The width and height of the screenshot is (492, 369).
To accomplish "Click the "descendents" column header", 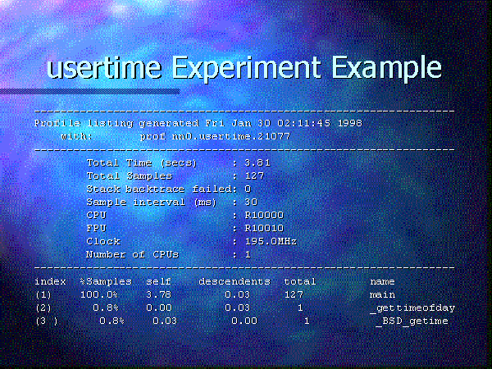I will tap(234, 281).
